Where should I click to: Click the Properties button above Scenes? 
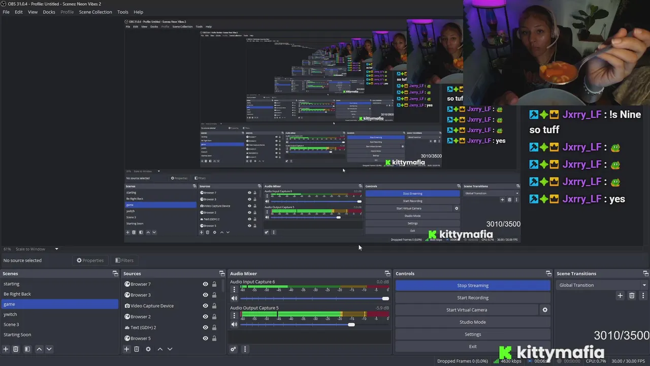pyautogui.click(x=90, y=260)
